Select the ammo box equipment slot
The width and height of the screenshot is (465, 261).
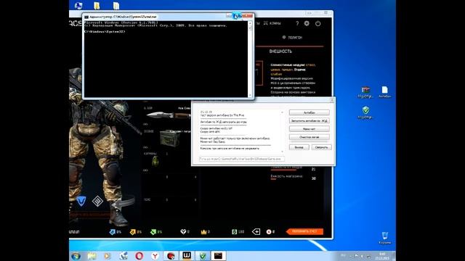point(169,138)
